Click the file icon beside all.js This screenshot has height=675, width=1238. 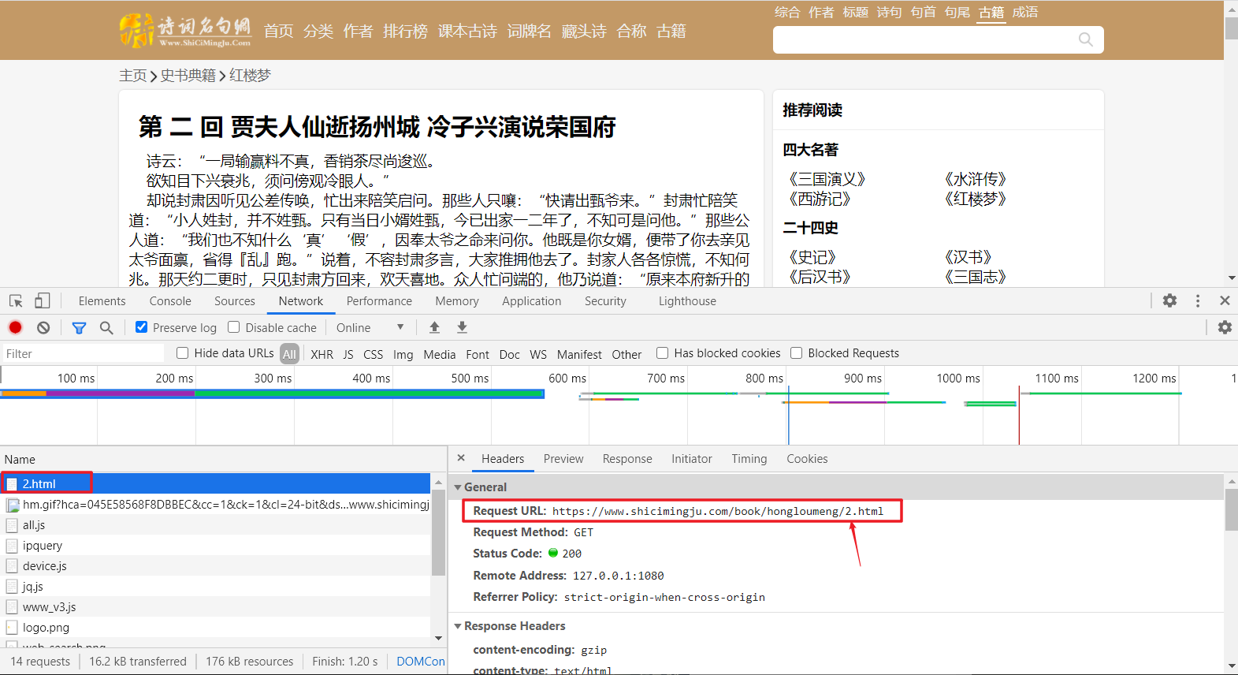tap(12, 525)
